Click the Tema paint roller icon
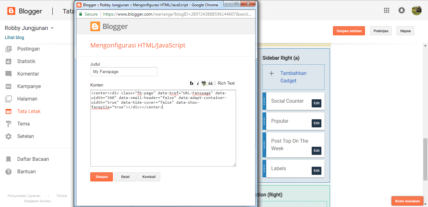This screenshot has height=207, width=428. pyautogui.click(x=8, y=124)
